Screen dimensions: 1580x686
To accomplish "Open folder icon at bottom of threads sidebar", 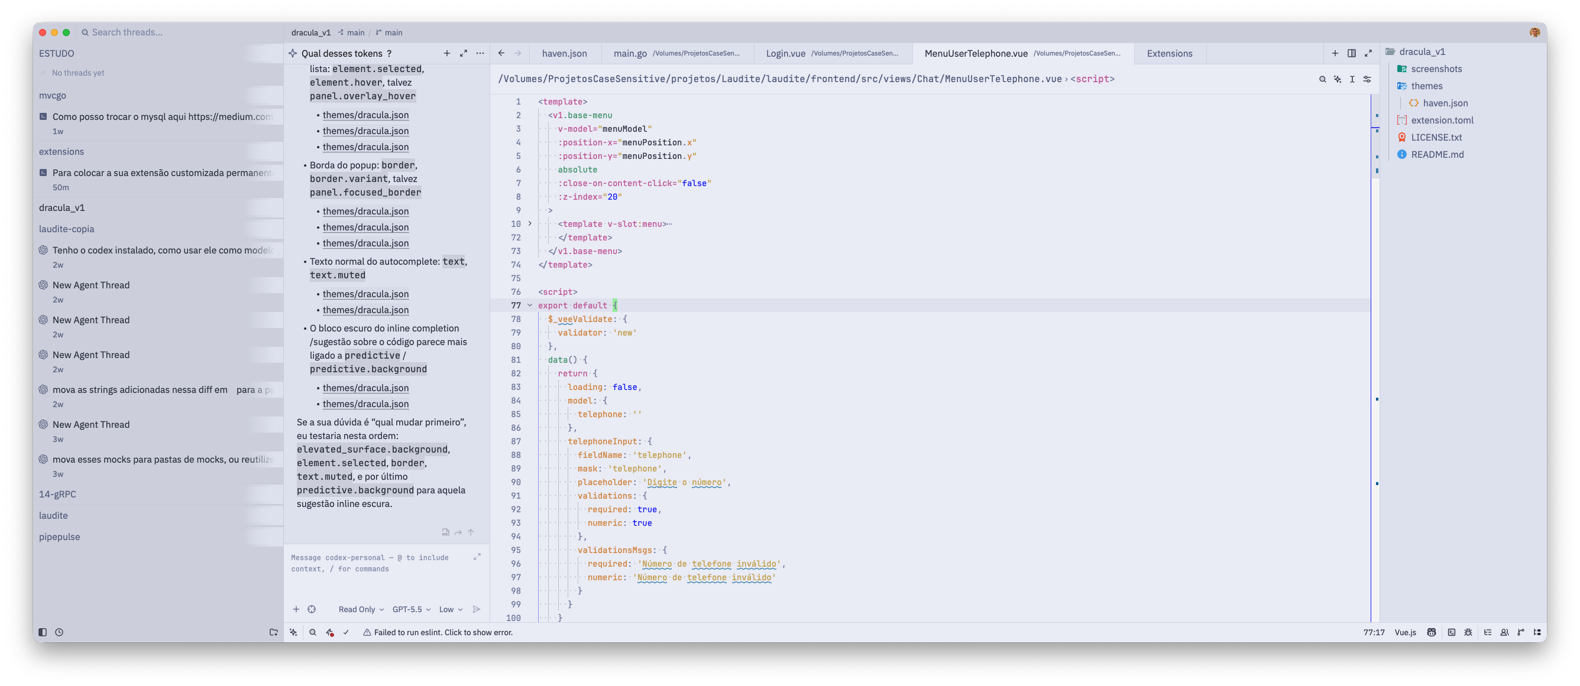I will [x=274, y=632].
